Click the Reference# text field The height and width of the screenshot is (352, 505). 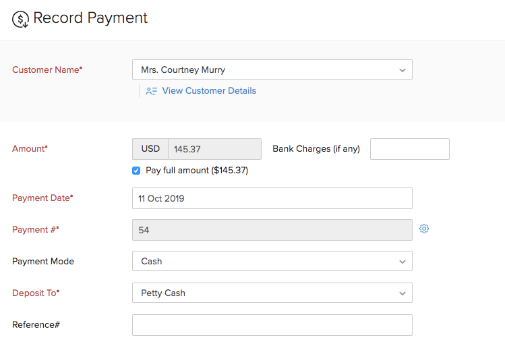[272, 324]
